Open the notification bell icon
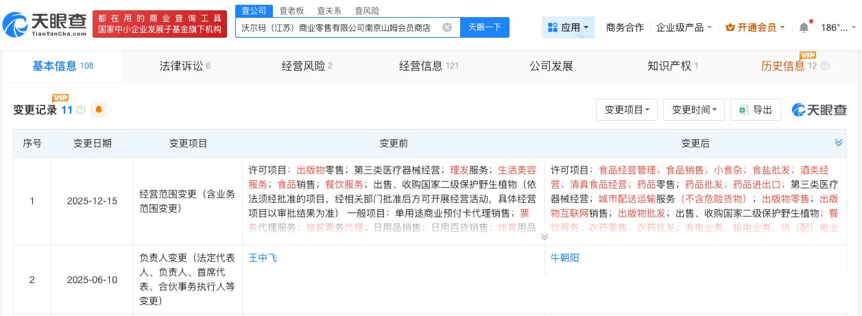This screenshot has width=862, height=316. (x=804, y=27)
